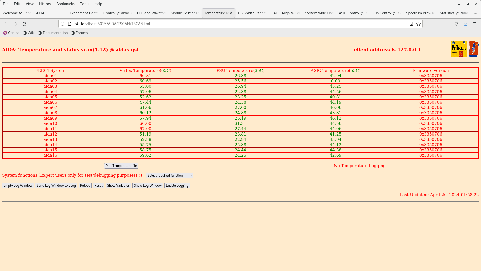481x271 pixels.
Task: Switch to the Experiment Control tab
Action: coord(84,13)
